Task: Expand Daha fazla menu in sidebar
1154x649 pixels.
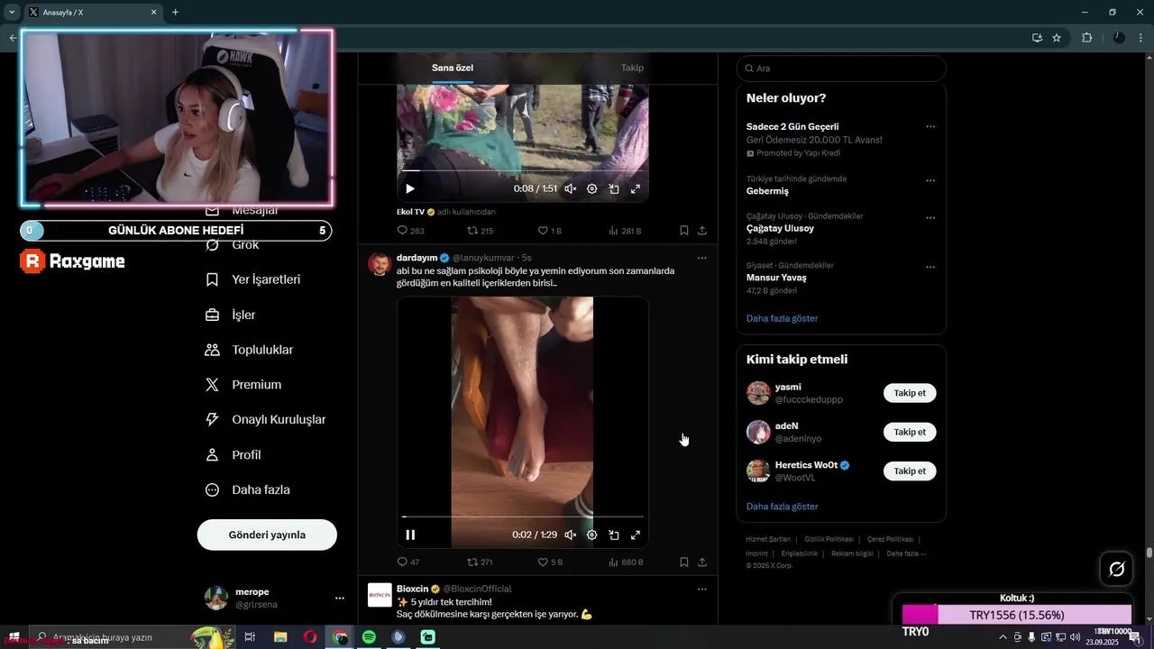Action: (x=248, y=489)
